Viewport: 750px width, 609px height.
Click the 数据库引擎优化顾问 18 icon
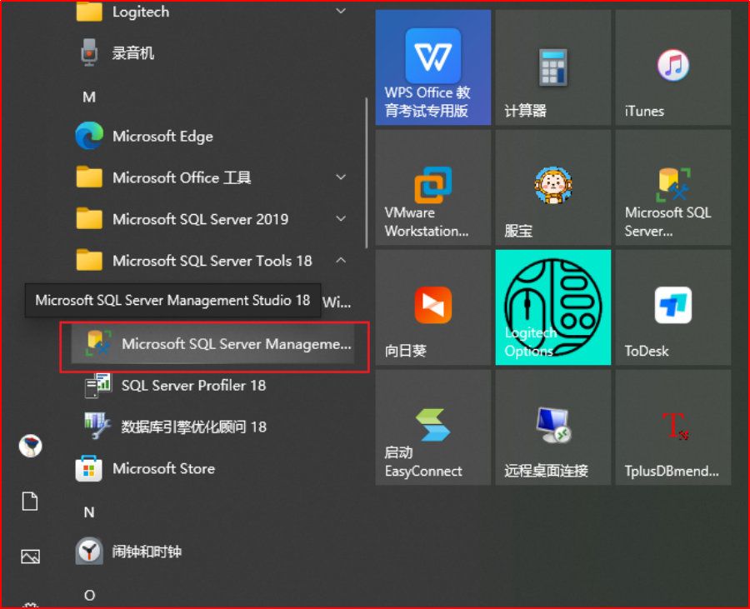pyautogui.click(x=98, y=427)
